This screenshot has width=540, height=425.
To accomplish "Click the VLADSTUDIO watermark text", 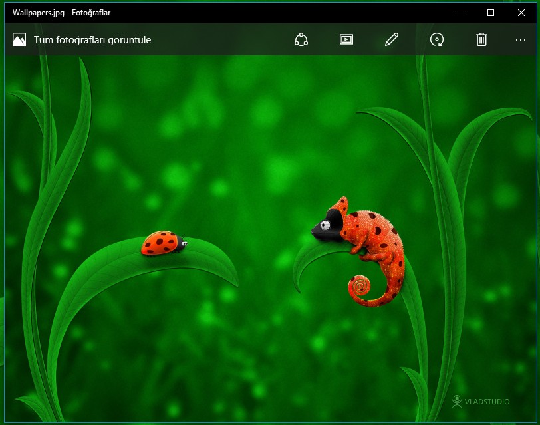I will pyautogui.click(x=487, y=402).
